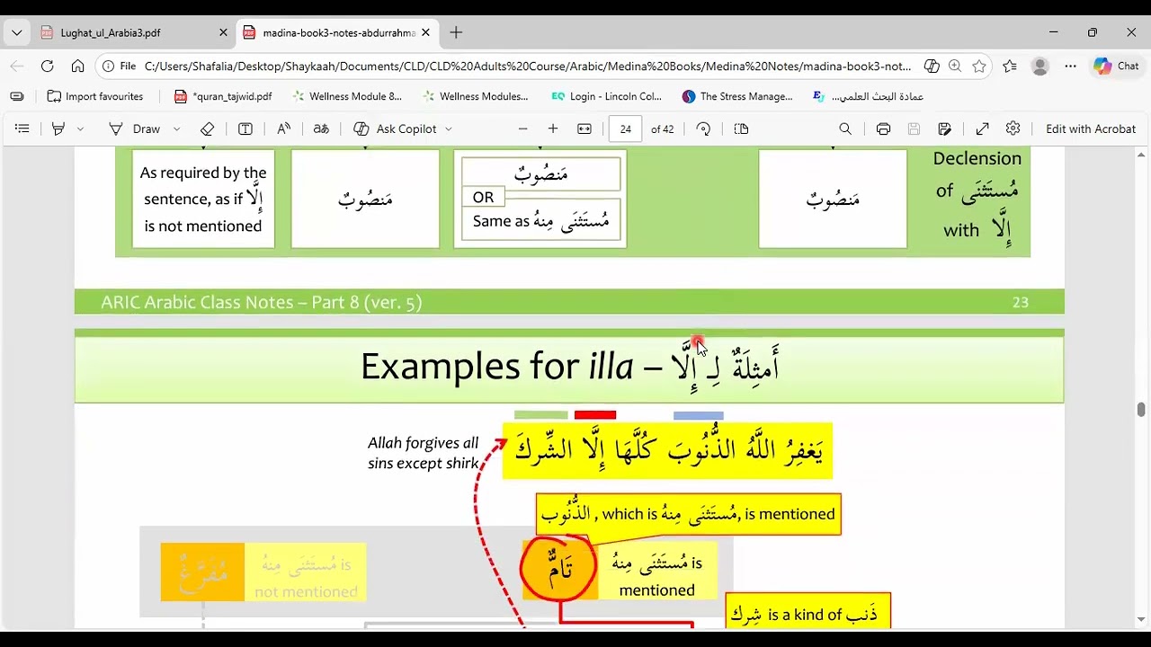Click the scrollbar up arrow
The width and height of the screenshot is (1151, 647).
(x=1140, y=155)
